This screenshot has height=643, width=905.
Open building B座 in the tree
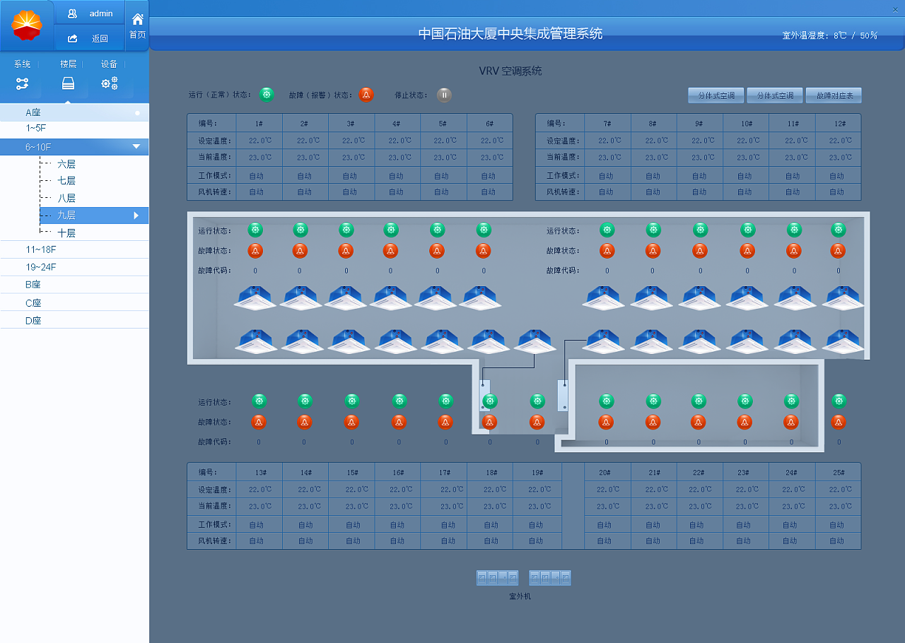coord(74,285)
